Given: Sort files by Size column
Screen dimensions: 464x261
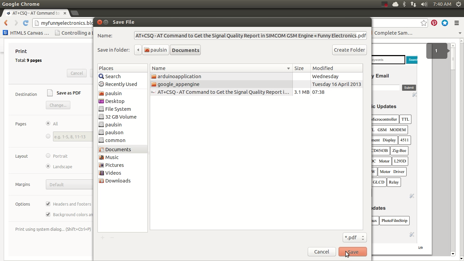Looking at the screenshot, I should (x=301, y=68).
